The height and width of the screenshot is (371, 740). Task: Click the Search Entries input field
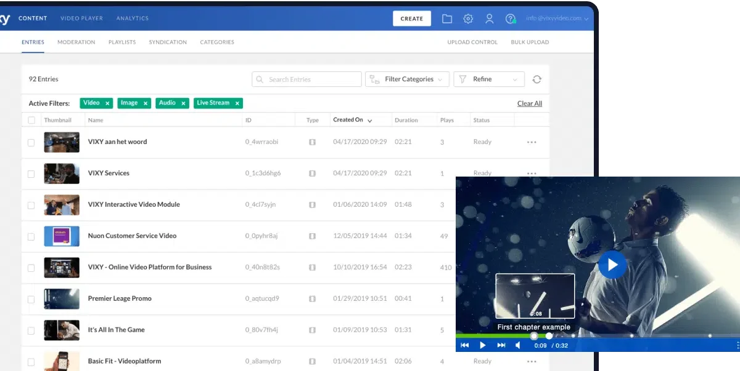coord(306,79)
